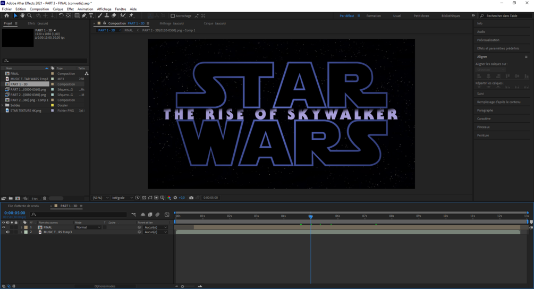
Task: Toggle Options/modes at timeline bottom
Action: (105, 286)
